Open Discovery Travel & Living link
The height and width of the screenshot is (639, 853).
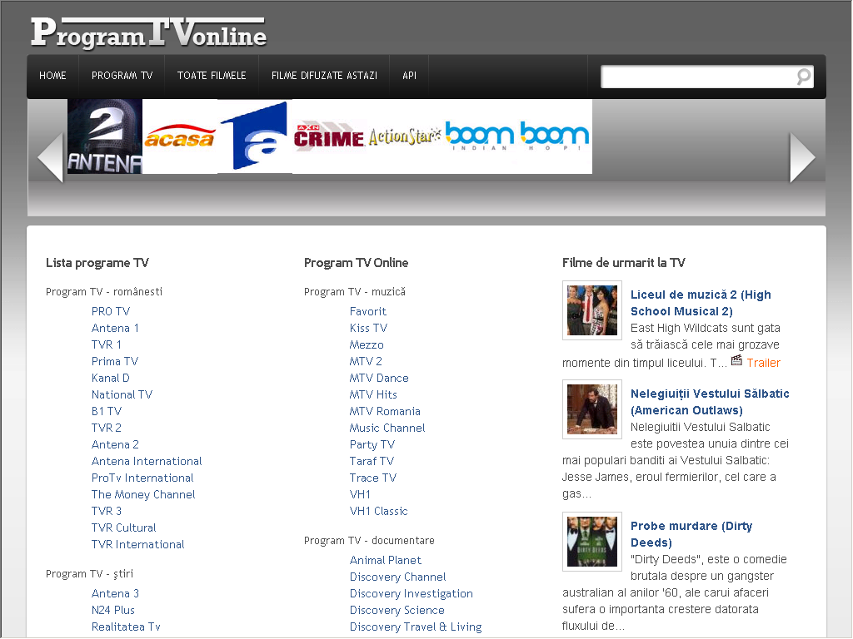(x=416, y=627)
